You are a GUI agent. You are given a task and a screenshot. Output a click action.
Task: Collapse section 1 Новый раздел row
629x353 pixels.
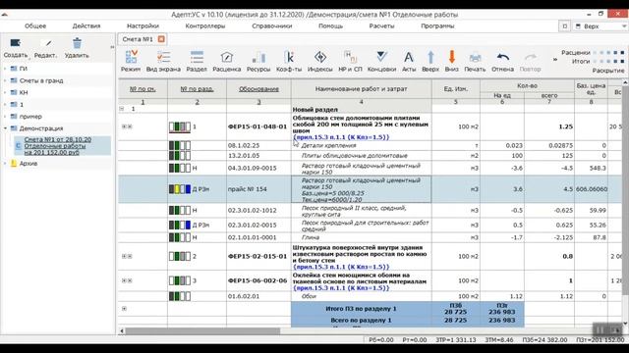(122, 109)
